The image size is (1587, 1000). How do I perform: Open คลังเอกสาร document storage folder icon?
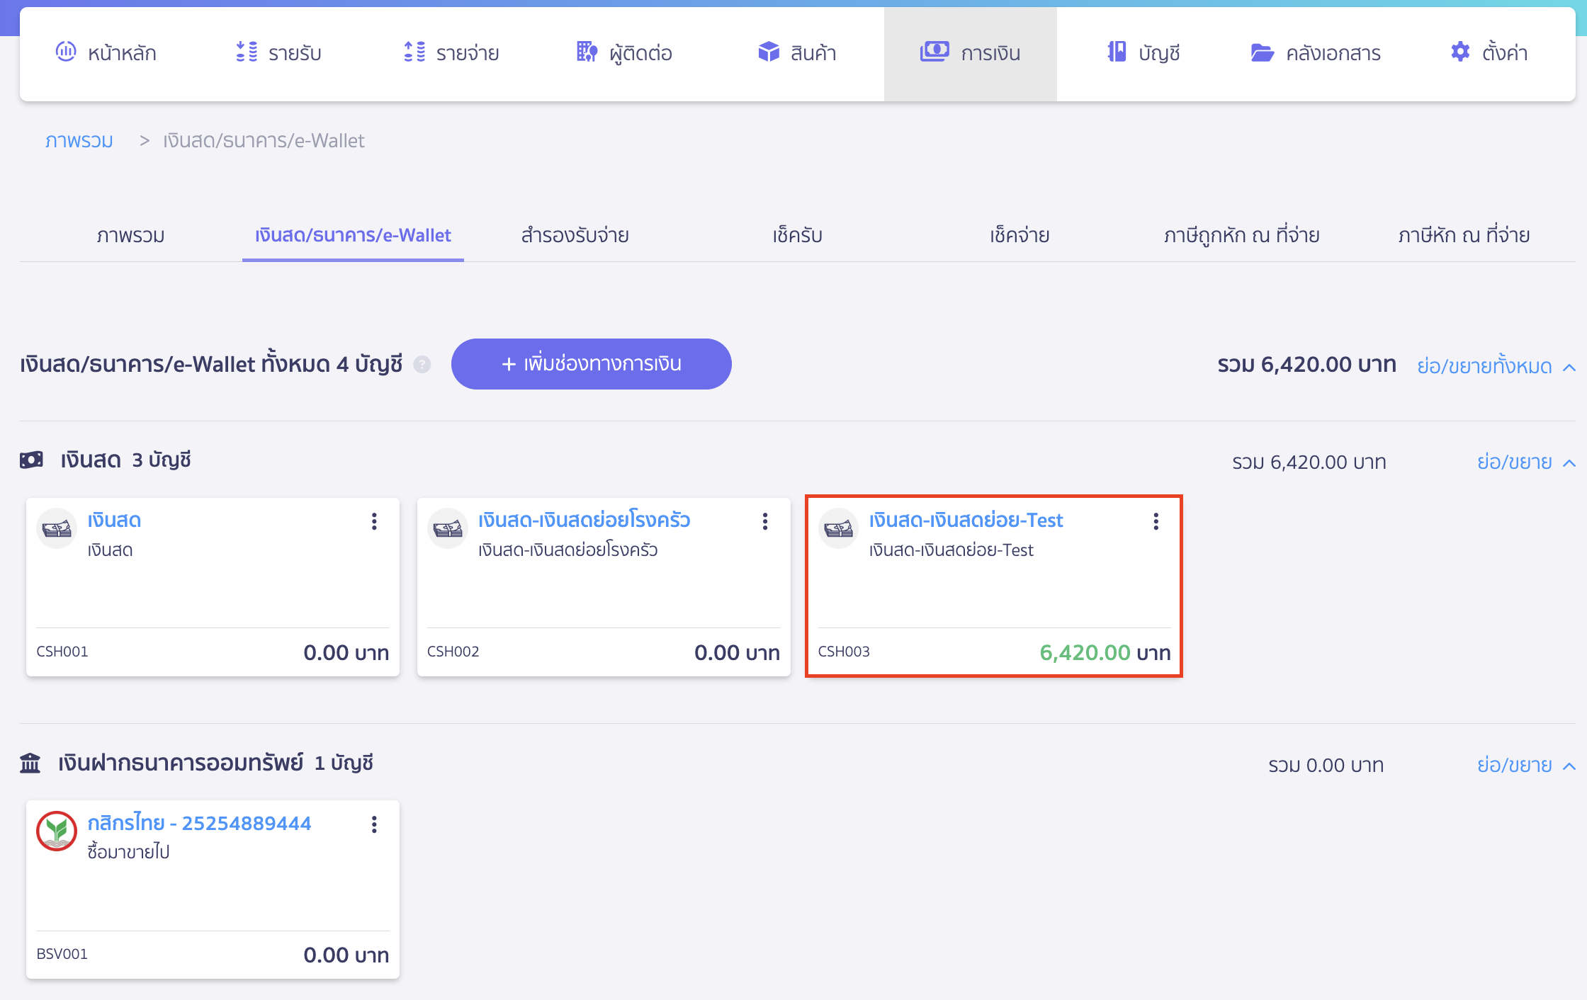click(1262, 52)
